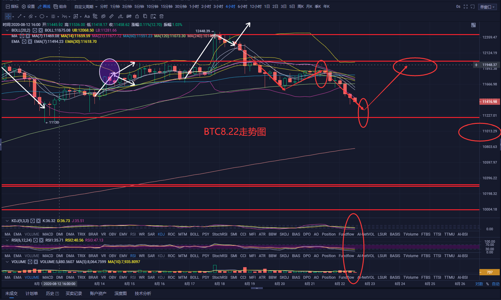Remove the EMA indicator with X
Screen dimensions: 501x300
(30, 42)
